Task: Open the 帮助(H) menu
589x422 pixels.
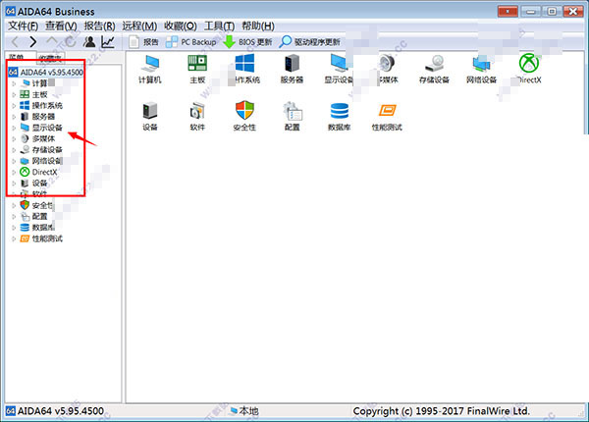Action: [x=258, y=26]
